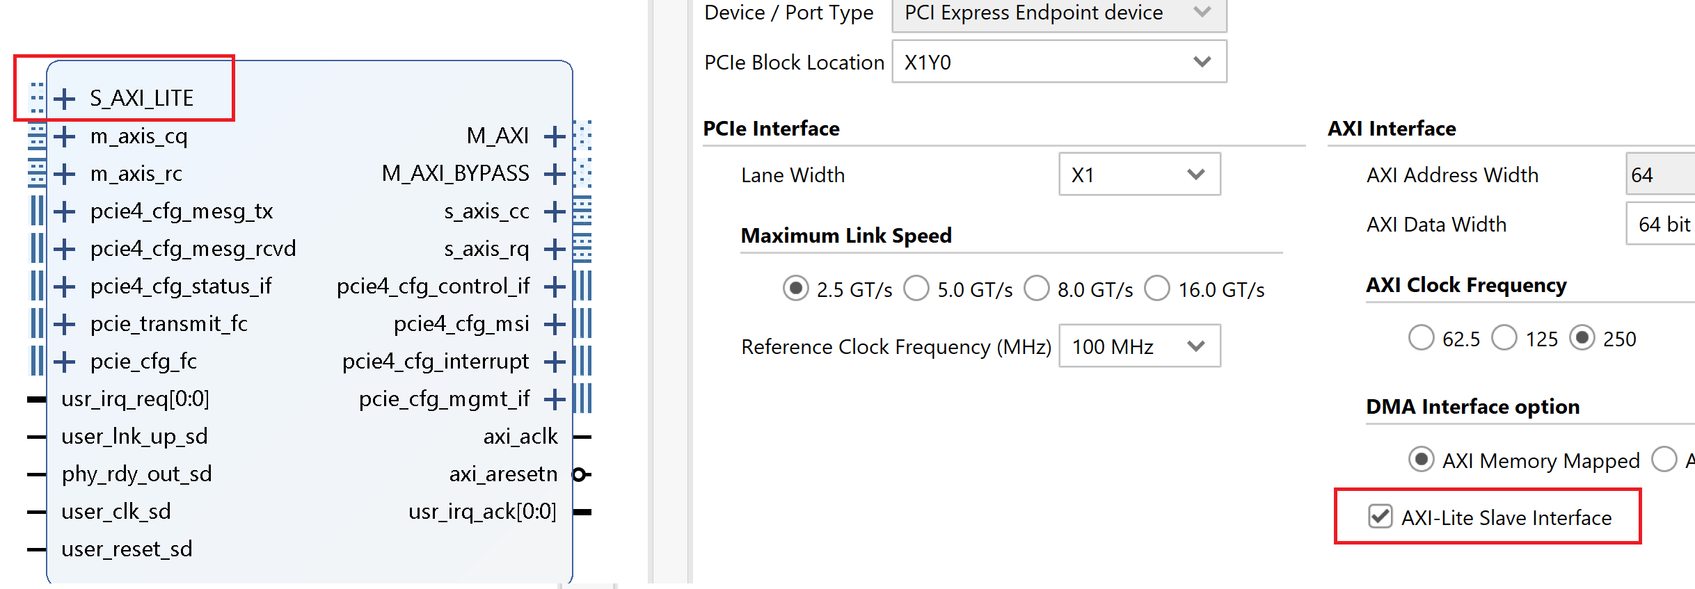Expand the M_AXI_BYPASS interface pin

pyautogui.click(x=555, y=173)
